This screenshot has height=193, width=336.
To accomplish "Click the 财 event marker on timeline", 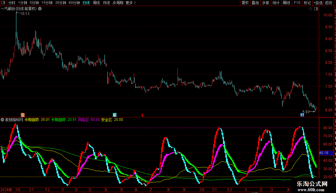I will [x=302, y=115].
